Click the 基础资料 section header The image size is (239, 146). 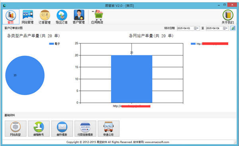tap(10, 115)
